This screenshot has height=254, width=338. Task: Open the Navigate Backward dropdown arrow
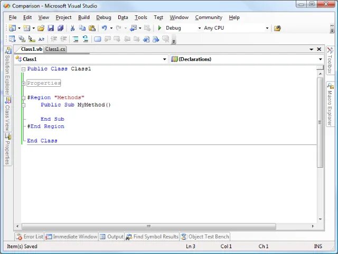point(140,28)
